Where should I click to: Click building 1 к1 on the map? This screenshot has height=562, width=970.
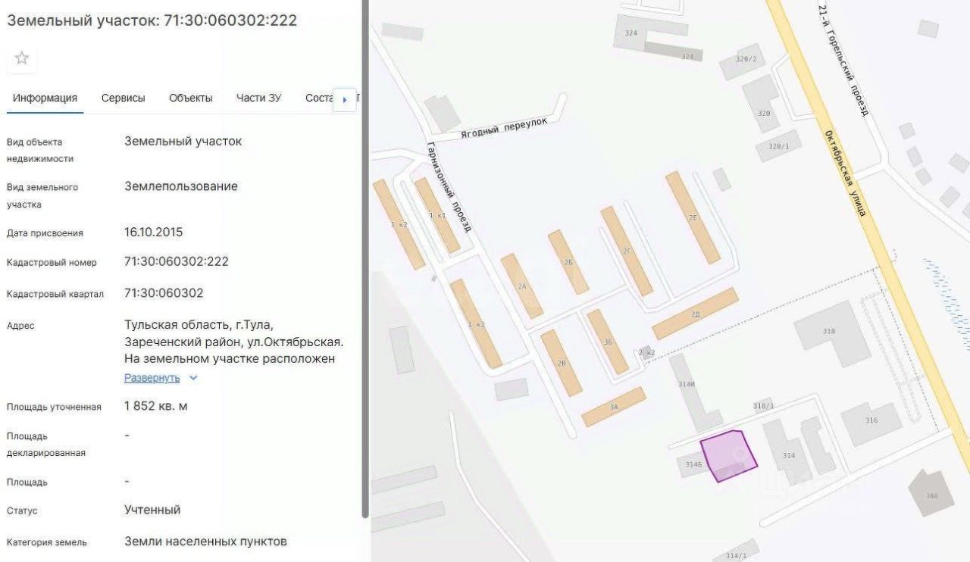[437, 215]
